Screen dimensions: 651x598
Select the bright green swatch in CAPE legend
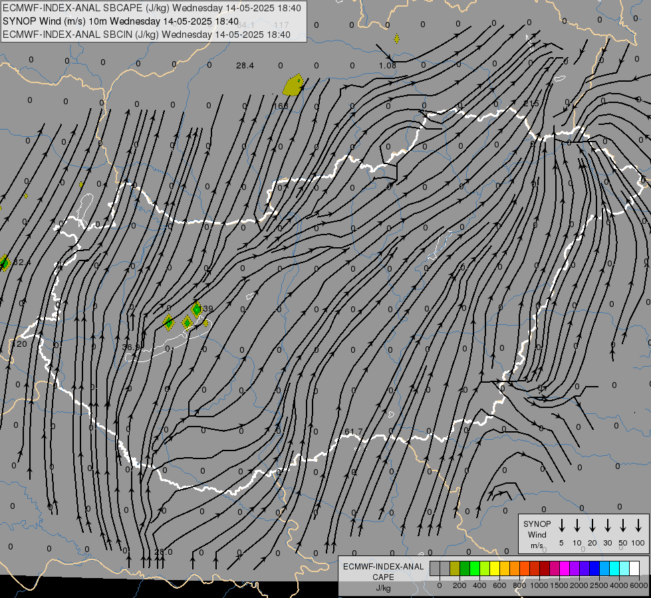click(x=475, y=569)
